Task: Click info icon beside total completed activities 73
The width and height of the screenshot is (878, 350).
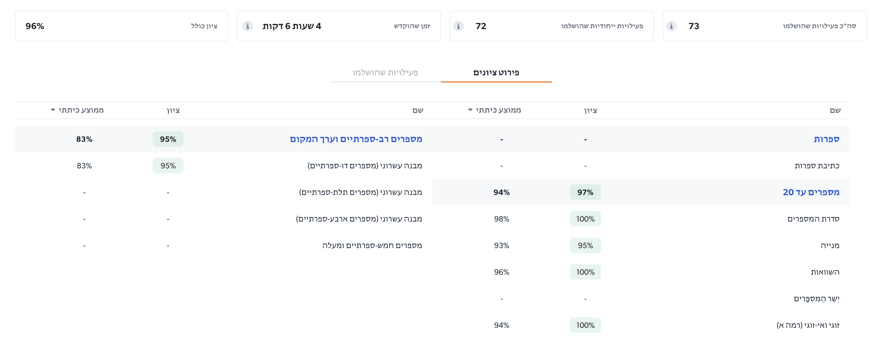Action: click(x=671, y=26)
